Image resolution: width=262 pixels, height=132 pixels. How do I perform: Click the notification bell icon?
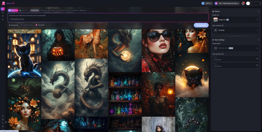(x=243, y=3)
